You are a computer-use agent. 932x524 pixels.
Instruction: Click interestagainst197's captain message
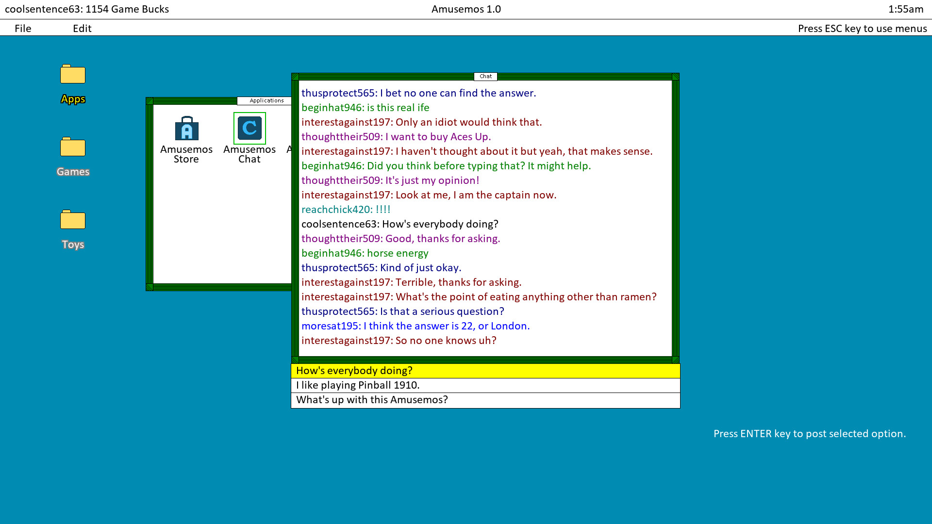(x=429, y=195)
